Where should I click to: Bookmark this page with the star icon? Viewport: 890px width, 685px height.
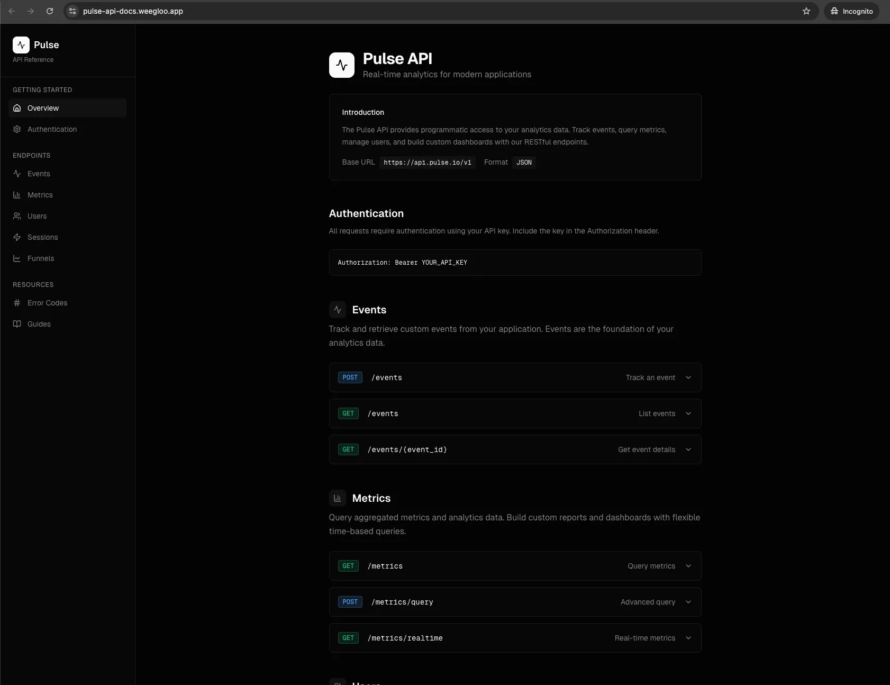[x=806, y=11]
